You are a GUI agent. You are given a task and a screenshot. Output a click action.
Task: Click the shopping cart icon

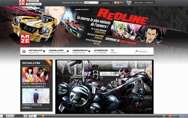(129, 3)
